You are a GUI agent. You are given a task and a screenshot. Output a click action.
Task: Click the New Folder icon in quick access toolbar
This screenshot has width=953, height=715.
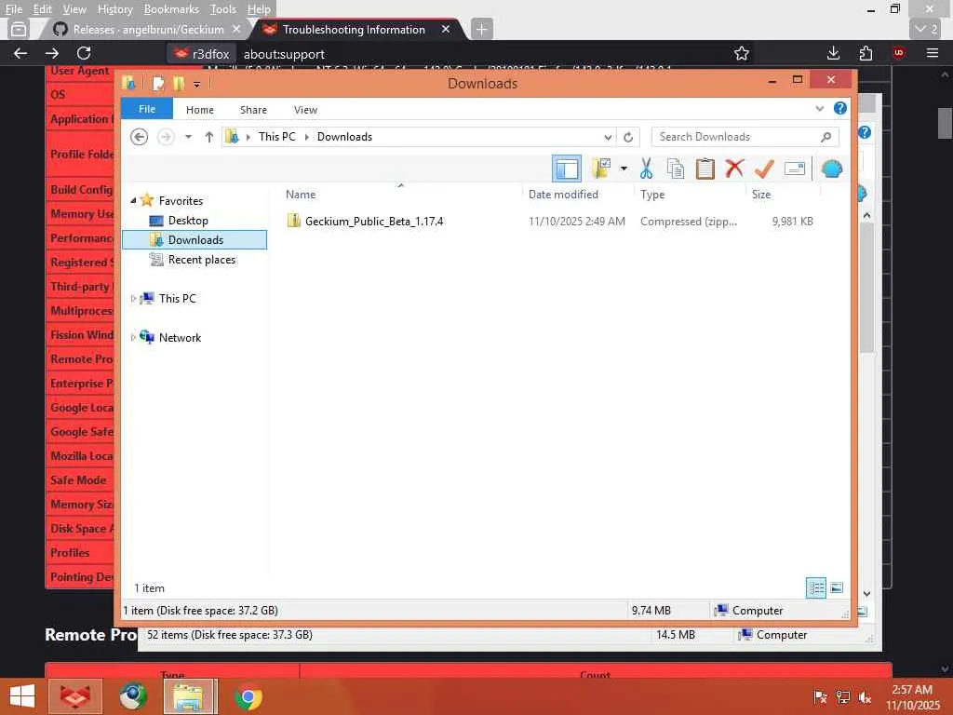click(x=179, y=84)
